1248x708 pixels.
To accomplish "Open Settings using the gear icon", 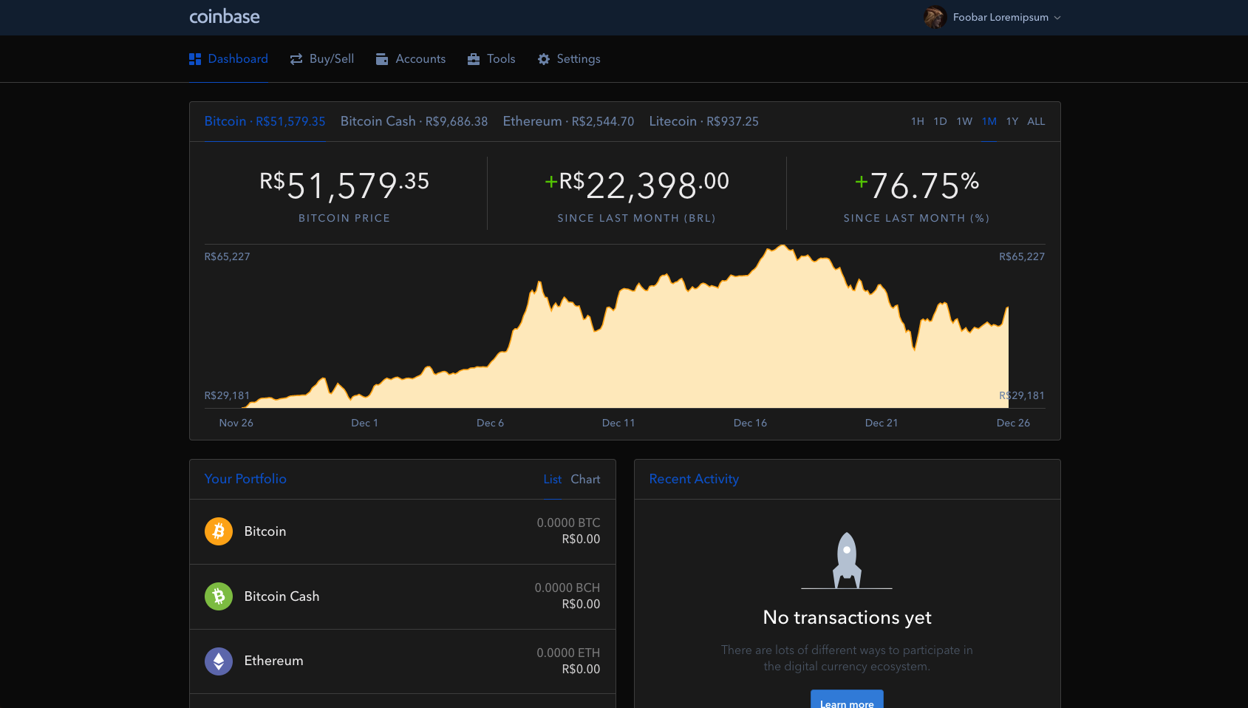I will click(544, 58).
